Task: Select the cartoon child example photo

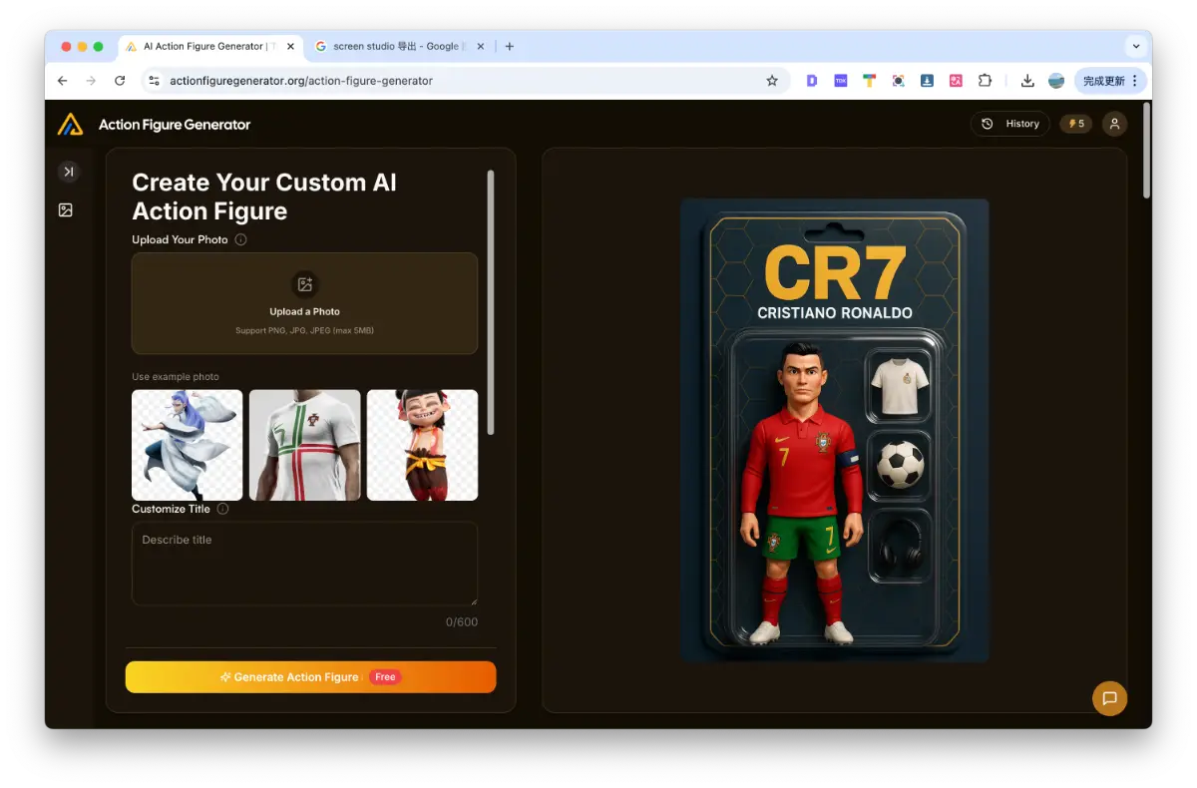Action: pos(422,445)
